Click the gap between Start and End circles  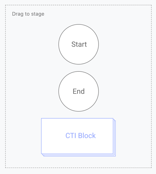(79, 68)
